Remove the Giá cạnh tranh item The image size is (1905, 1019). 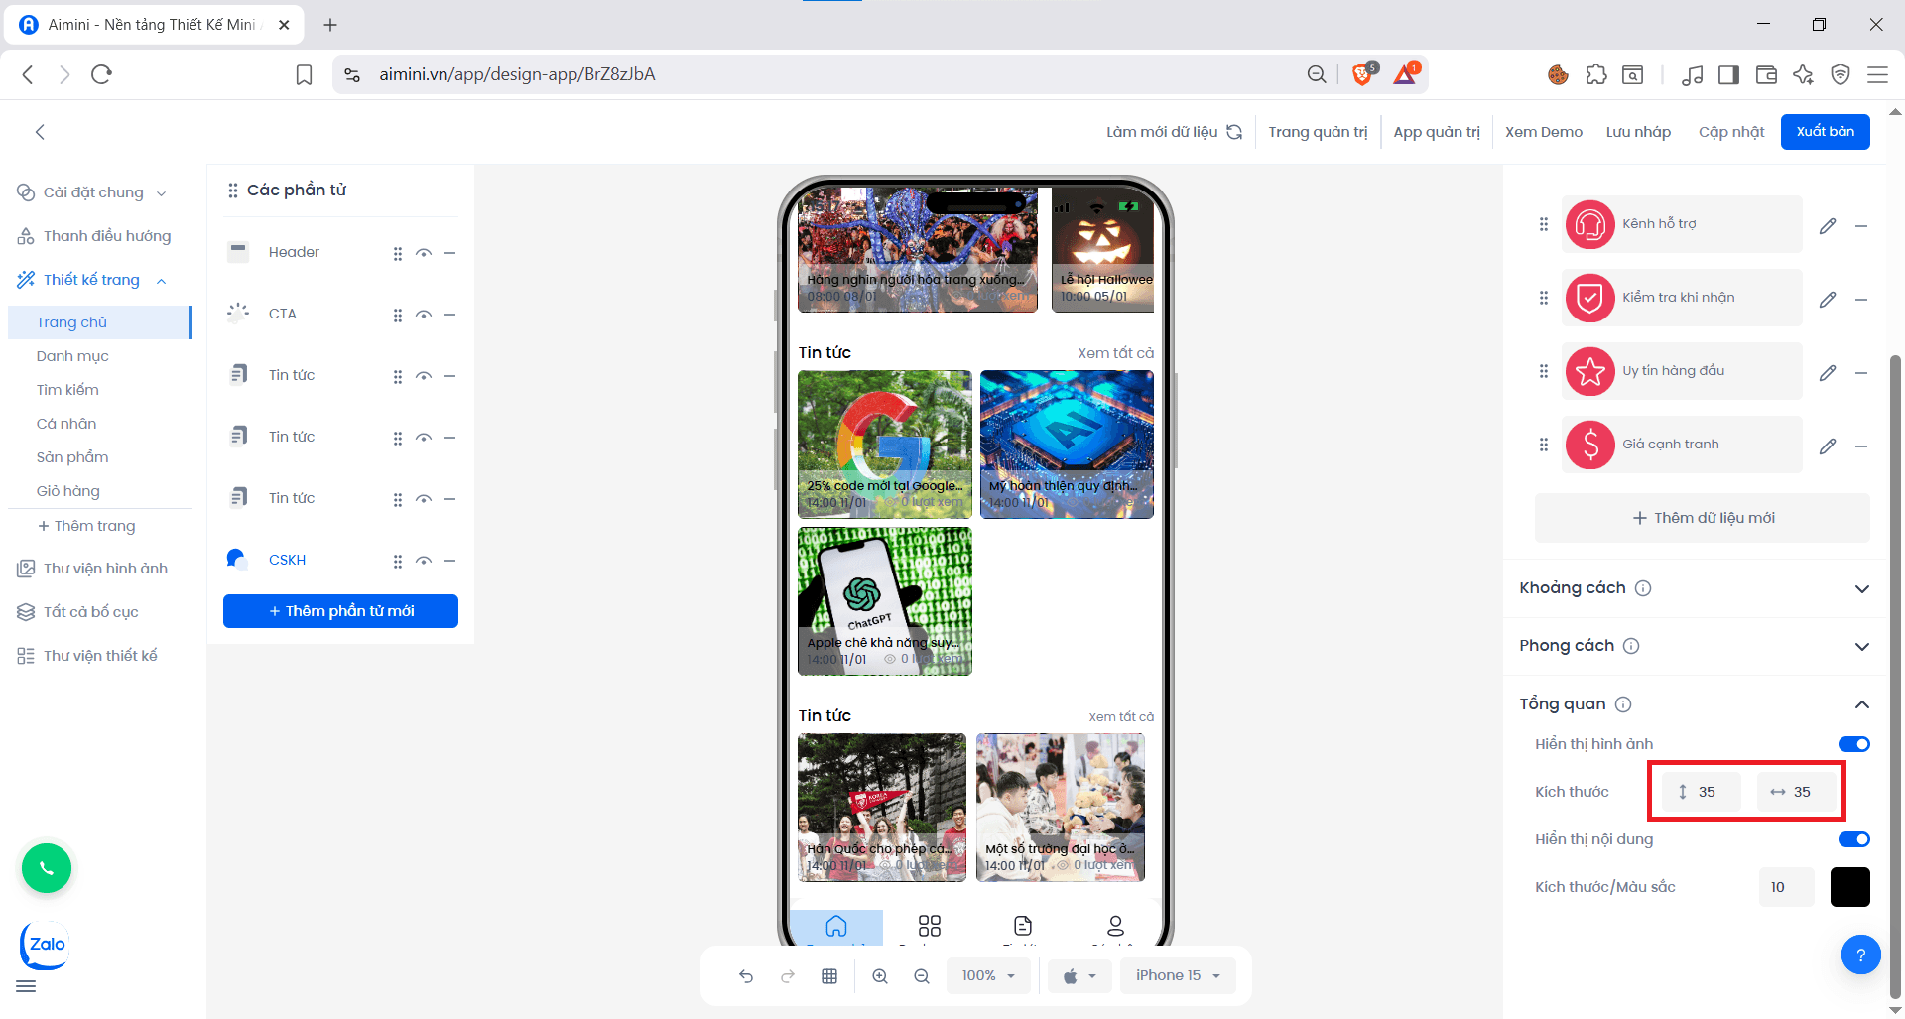[1861, 446]
